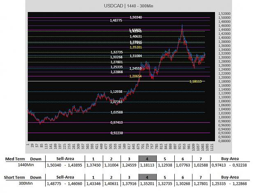Select the 1,22868 level label on the chart
The width and height of the screenshot is (257, 193).
(x=116, y=72)
